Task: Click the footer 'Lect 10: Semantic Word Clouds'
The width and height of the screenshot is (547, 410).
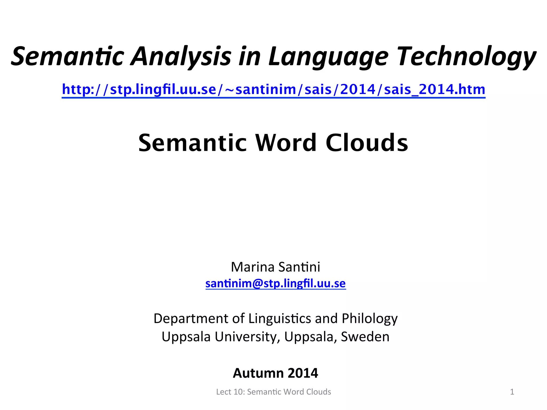Action: tap(273, 392)
